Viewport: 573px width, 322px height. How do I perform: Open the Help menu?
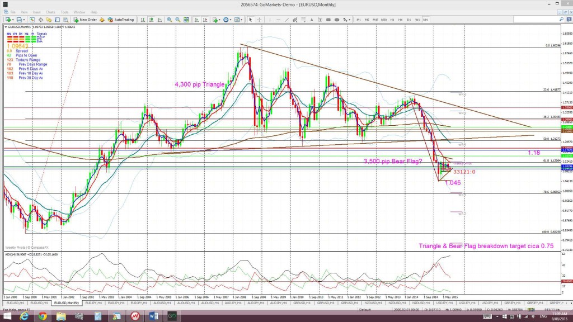click(x=94, y=12)
